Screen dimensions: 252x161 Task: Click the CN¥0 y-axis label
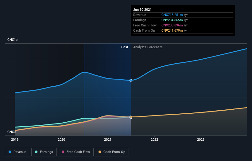click(11, 132)
